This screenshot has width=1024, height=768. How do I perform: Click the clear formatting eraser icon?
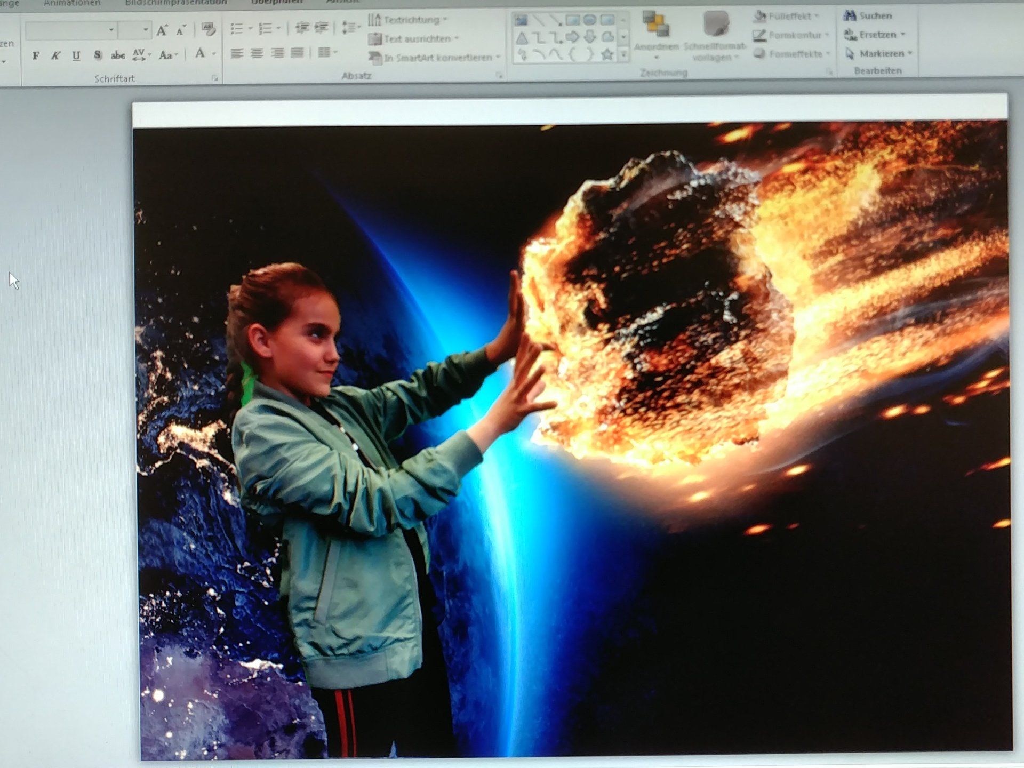209,29
